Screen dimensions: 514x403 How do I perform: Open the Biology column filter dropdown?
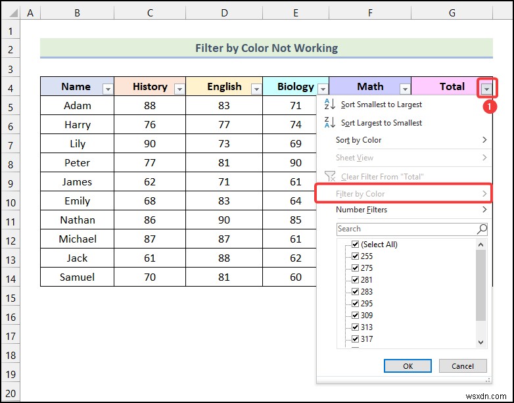click(x=323, y=89)
